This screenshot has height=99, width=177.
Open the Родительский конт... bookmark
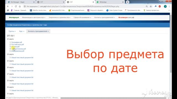pyautogui.click(x=77, y=10)
